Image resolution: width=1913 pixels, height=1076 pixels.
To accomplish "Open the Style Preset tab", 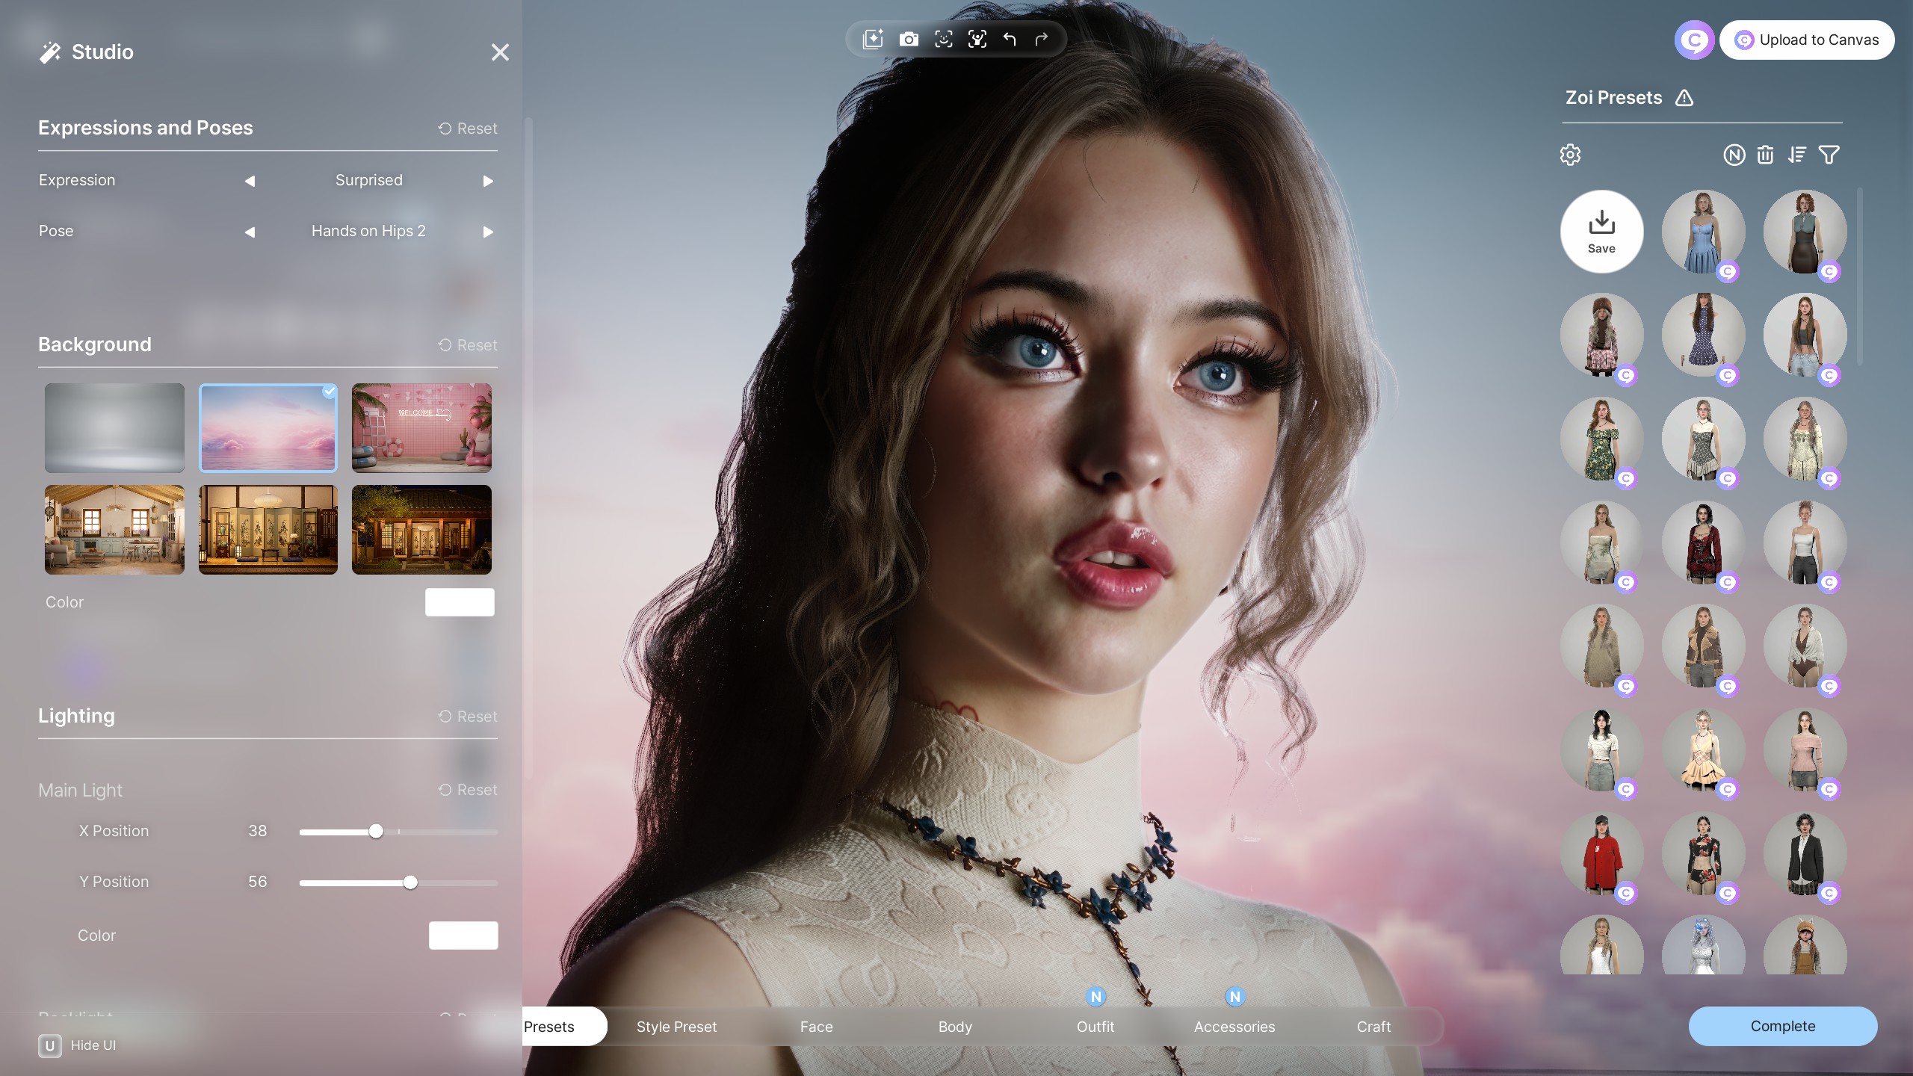I will point(676,1027).
